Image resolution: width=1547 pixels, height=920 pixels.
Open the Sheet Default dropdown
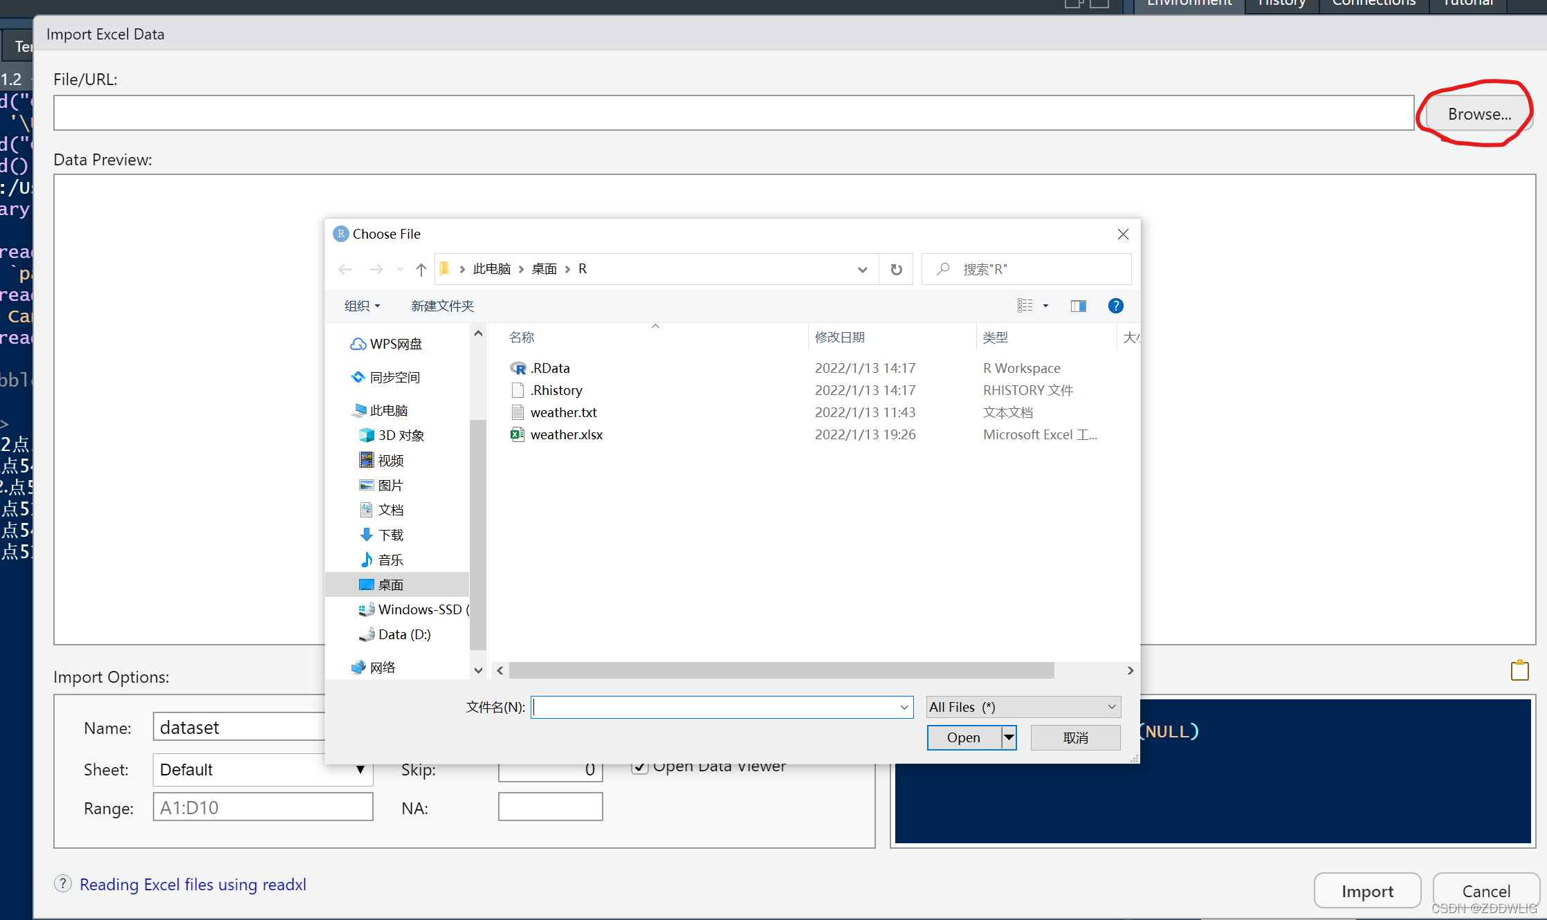tap(263, 770)
